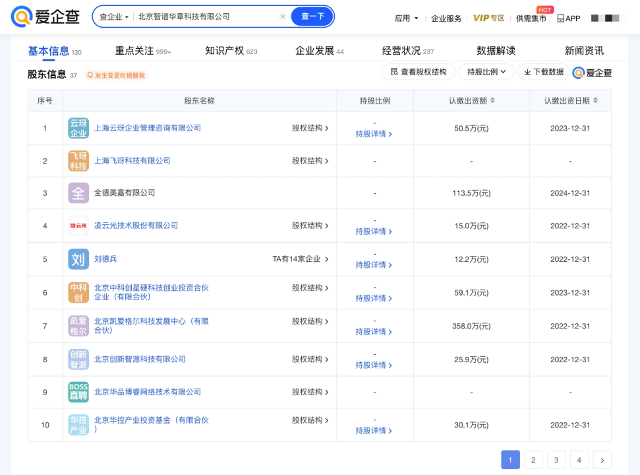
Task: Click the 358.0万(元) amount cell
Action: (x=471, y=327)
